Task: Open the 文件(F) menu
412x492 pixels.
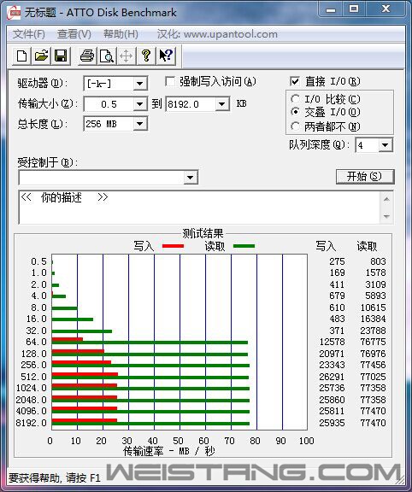Action: tap(29, 34)
